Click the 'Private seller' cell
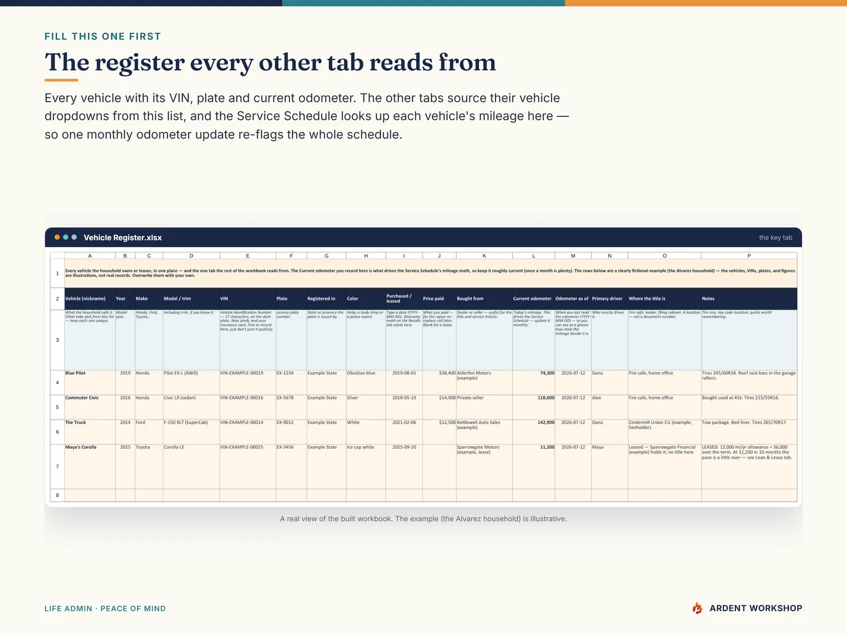The height and width of the screenshot is (635, 847). coord(484,407)
